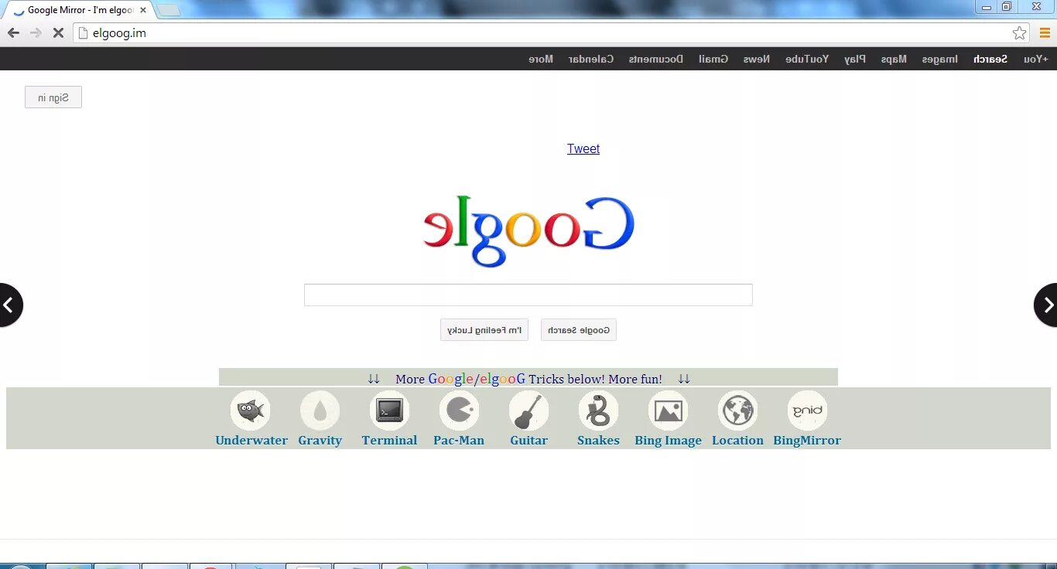1057x569 pixels.
Task: Play the Pac-Man icon
Action: [x=459, y=411]
